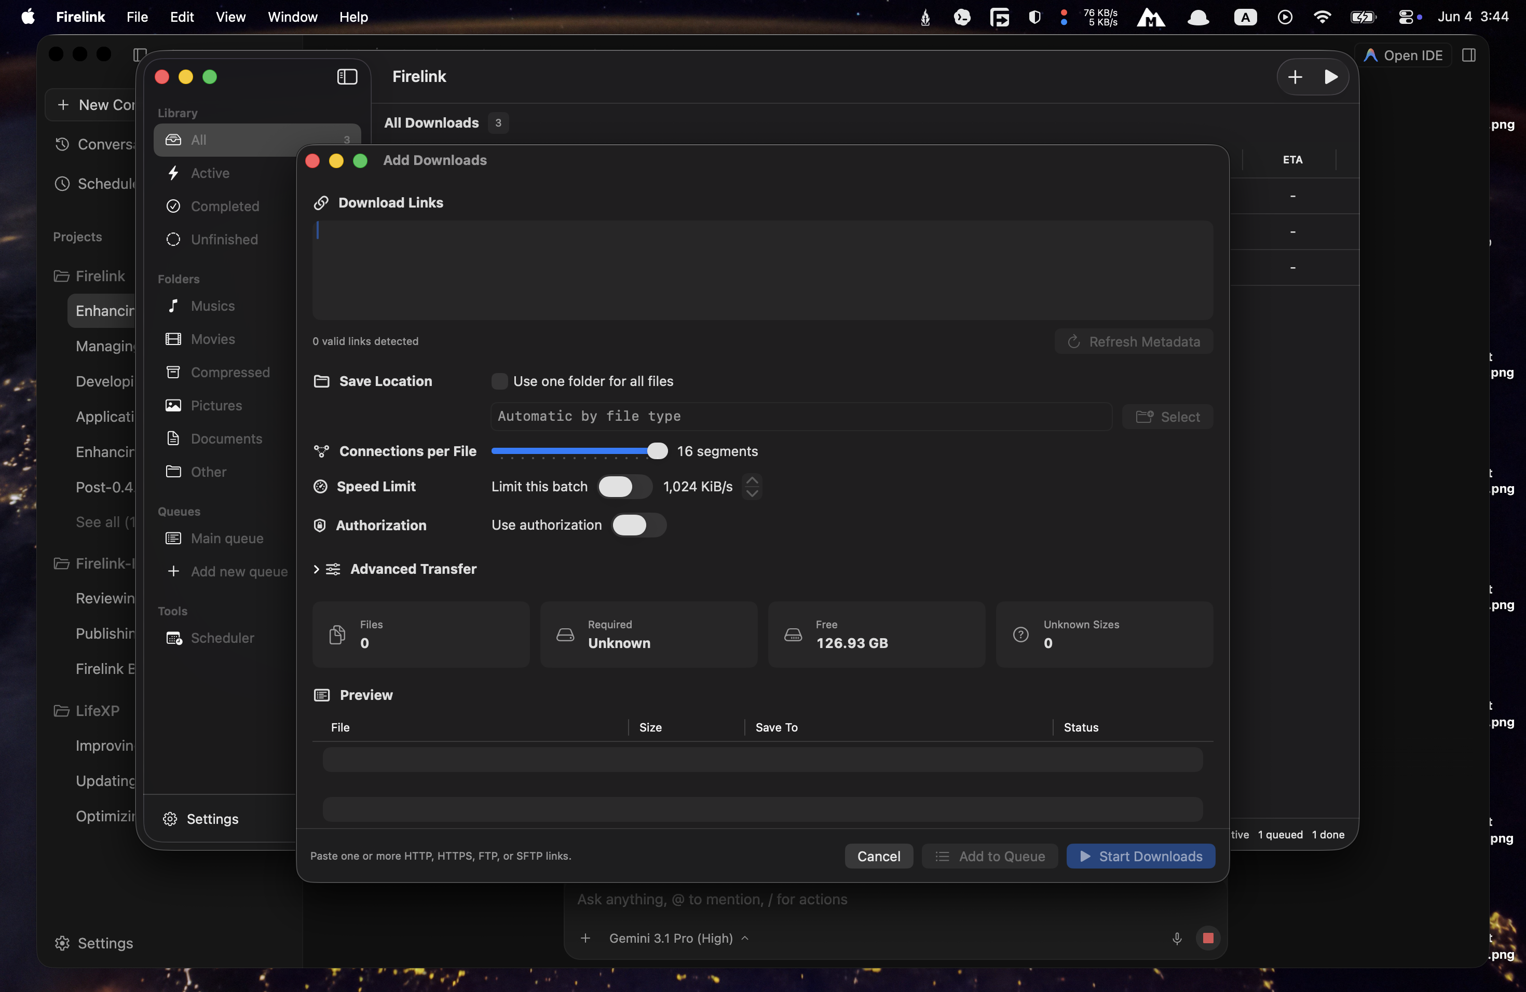Decrease speed limit with down stepper arrow

[x=752, y=493]
